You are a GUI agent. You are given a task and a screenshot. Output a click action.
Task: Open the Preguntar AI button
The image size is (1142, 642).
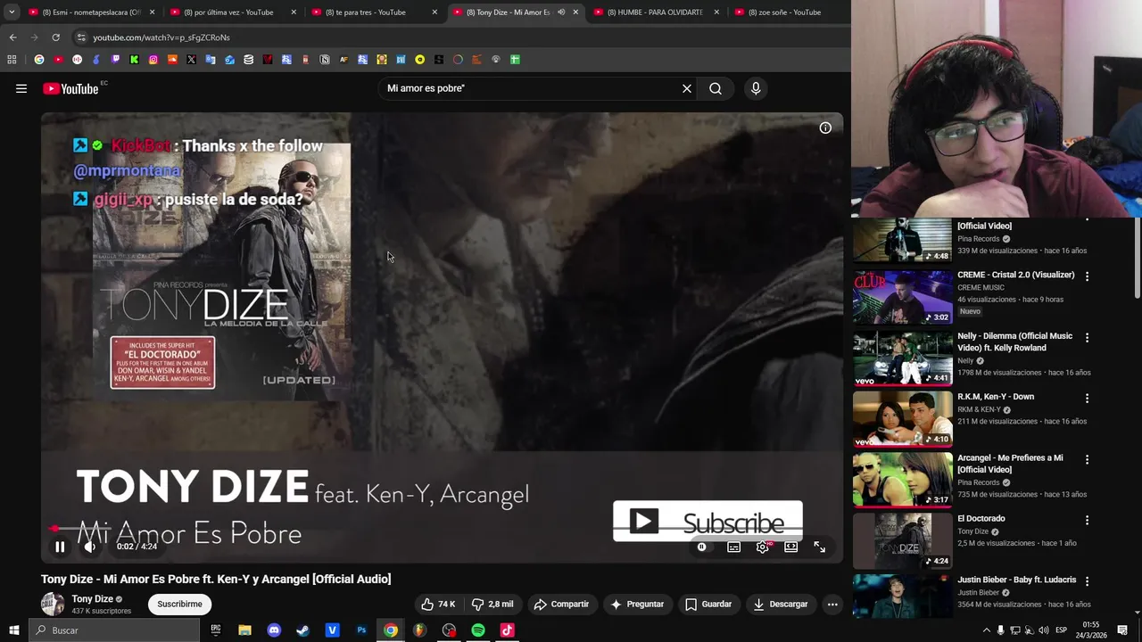coord(636,604)
